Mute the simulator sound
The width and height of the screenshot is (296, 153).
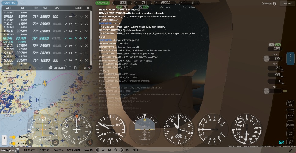104,150
